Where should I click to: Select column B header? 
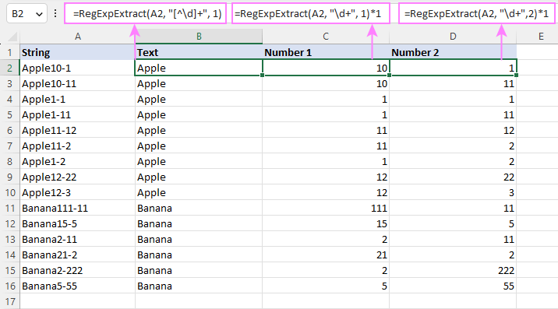pyautogui.click(x=199, y=37)
